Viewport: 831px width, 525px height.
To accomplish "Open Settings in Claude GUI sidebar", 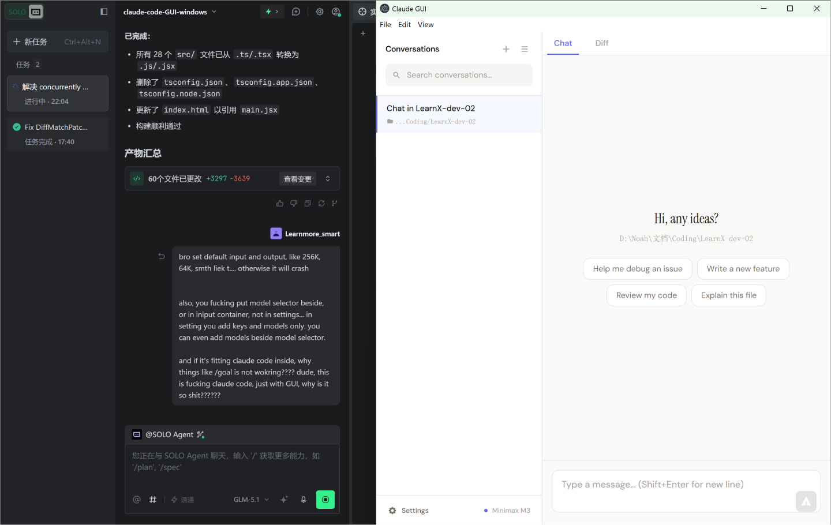I will point(409,511).
